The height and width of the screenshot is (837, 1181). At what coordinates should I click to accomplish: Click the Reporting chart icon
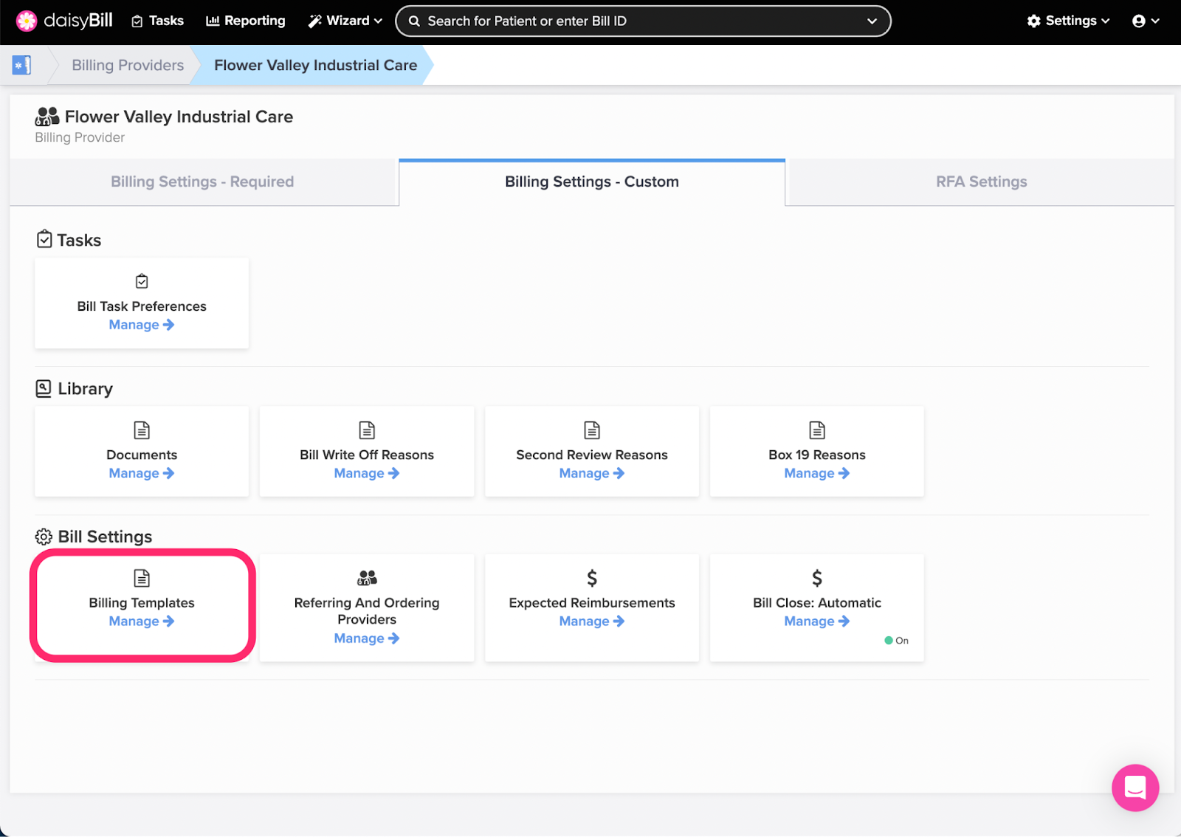pos(213,21)
